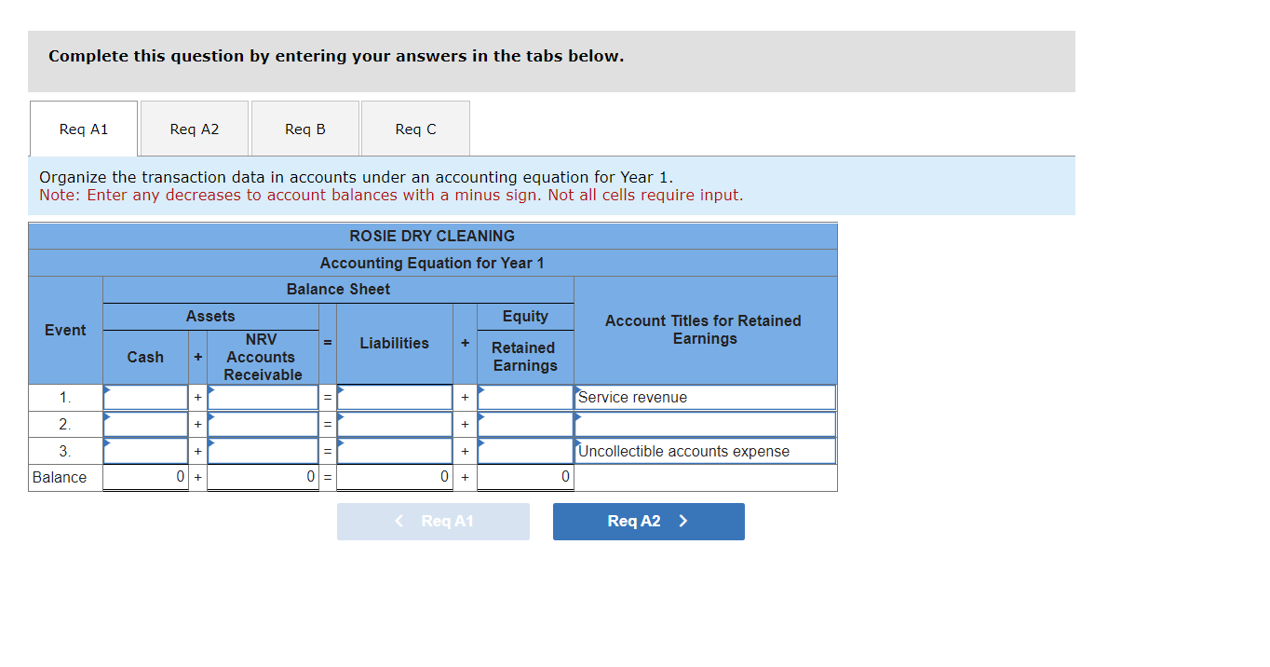Click the Accounting Equation for Year 1 heading
Viewport: 1270px width, 667px height.
pyautogui.click(x=432, y=264)
